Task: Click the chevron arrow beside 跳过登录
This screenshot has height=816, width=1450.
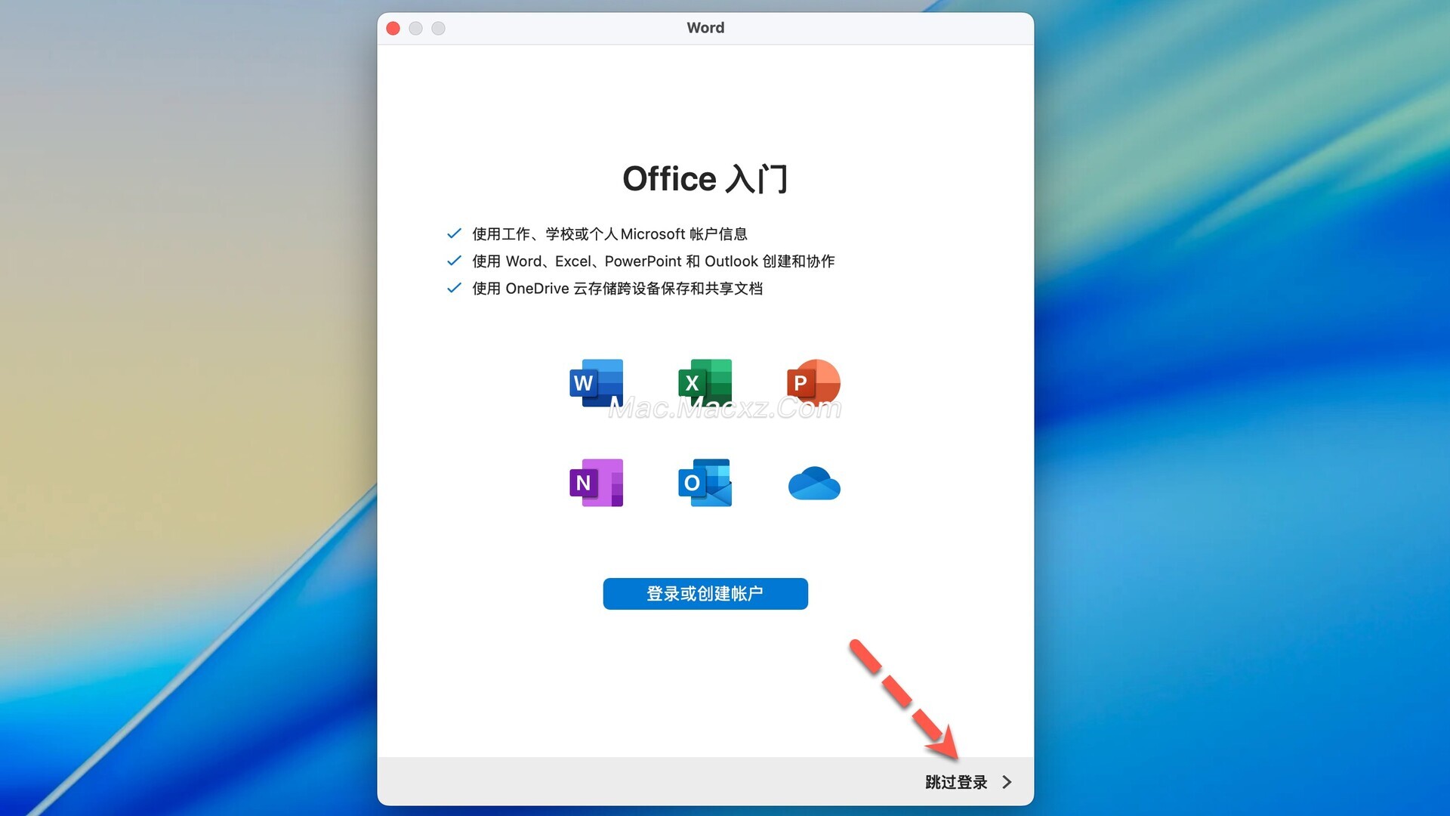Action: (1007, 782)
